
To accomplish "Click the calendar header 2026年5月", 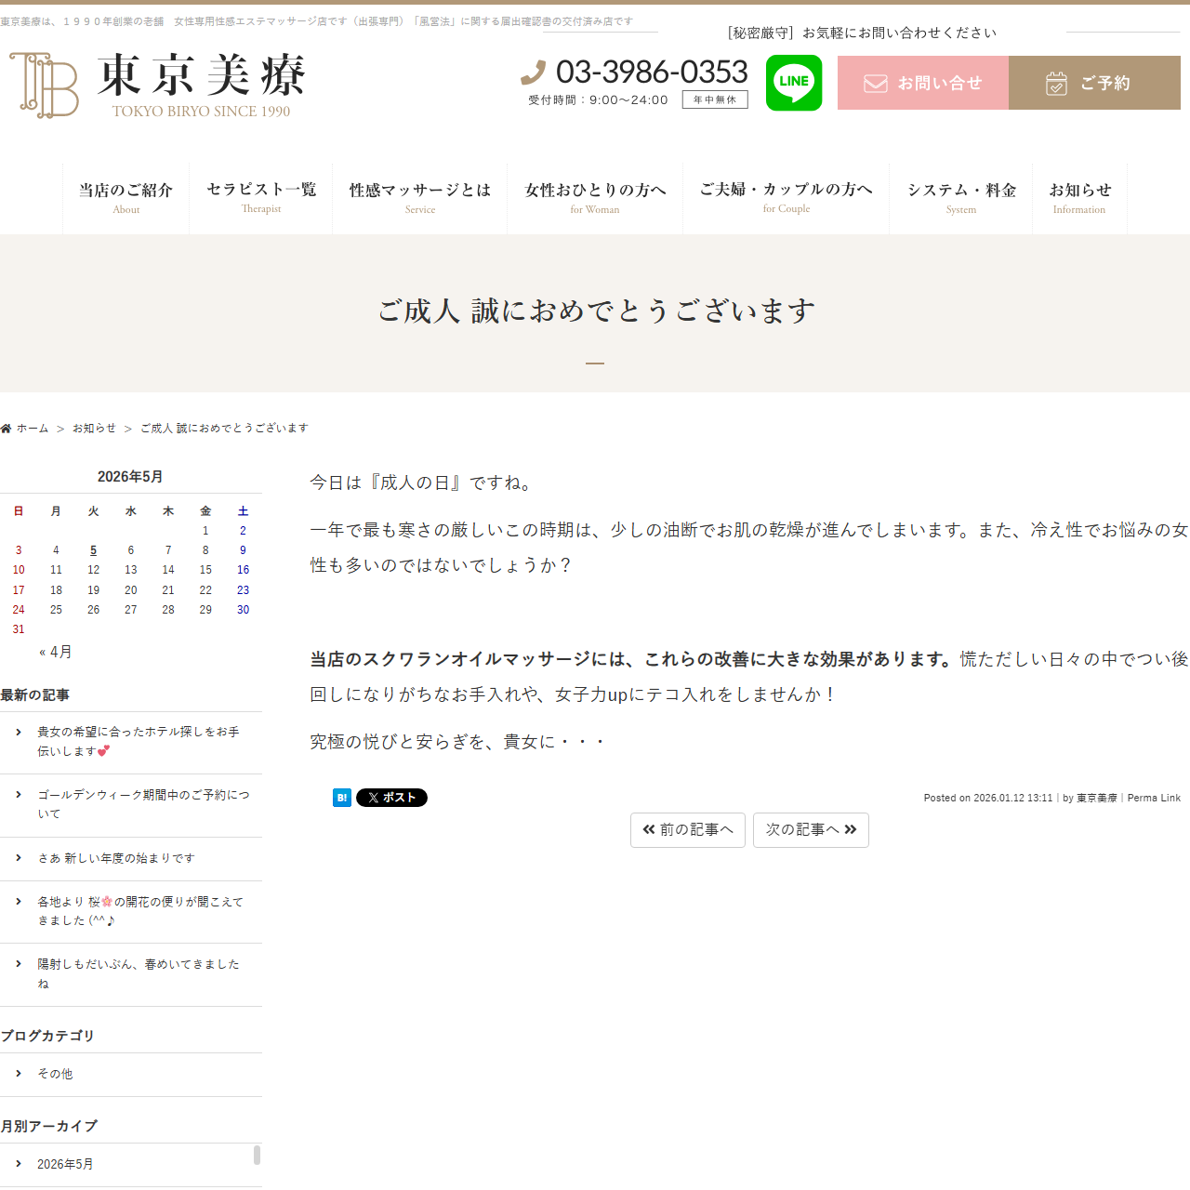I will pos(130,476).
